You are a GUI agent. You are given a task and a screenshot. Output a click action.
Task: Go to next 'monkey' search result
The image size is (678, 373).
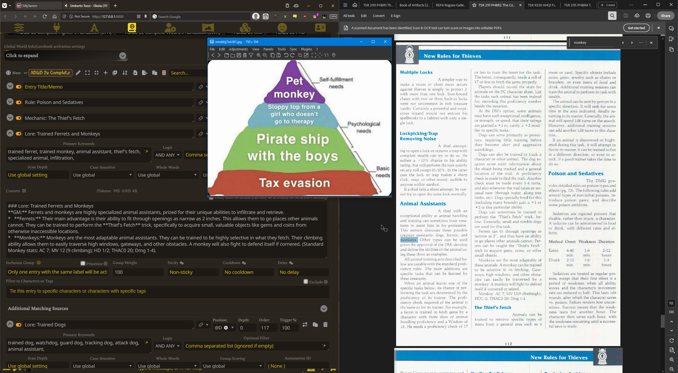(x=632, y=43)
